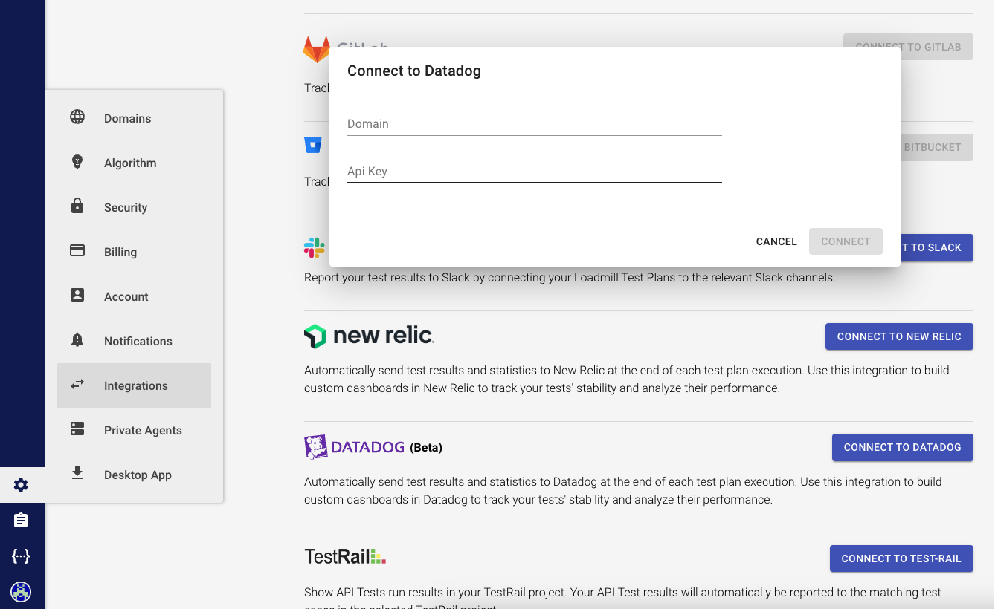Image resolution: width=995 pixels, height=609 pixels.
Task: Click the curly braces API icon
Action: 21,556
